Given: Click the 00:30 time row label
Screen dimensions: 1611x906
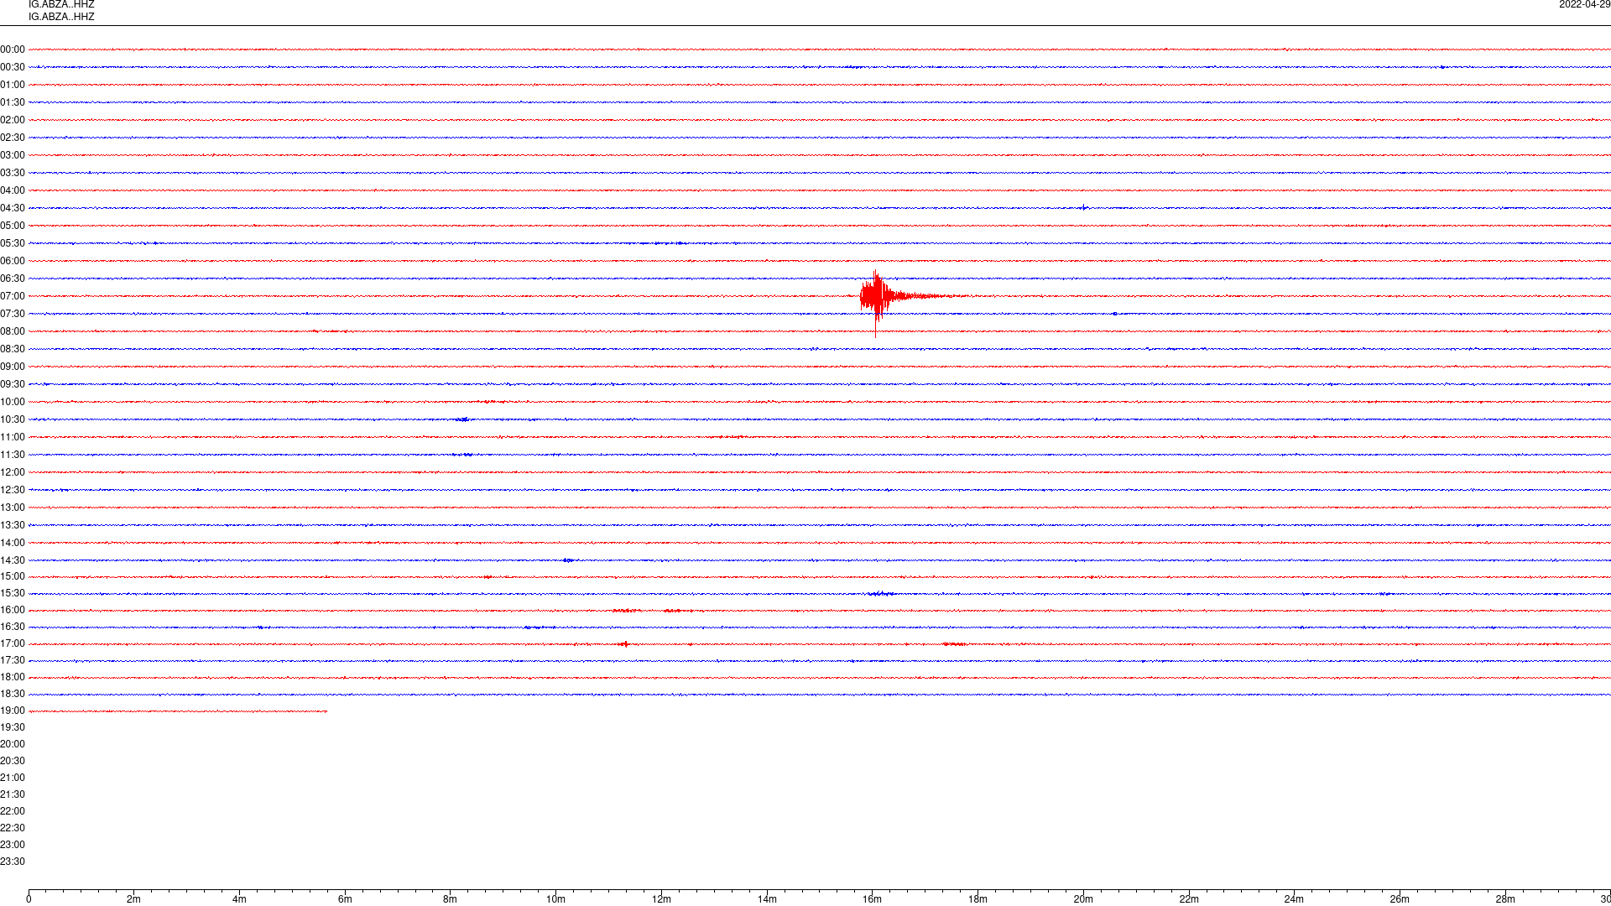Looking at the screenshot, I should coord(13,67).
